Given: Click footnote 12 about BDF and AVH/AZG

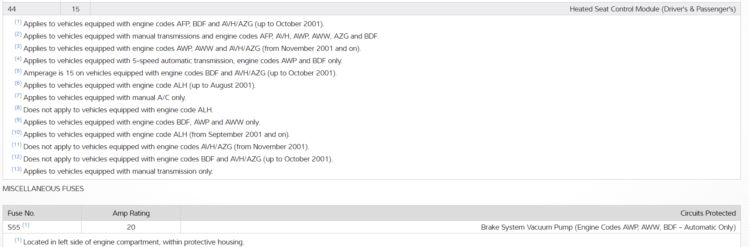Looking at the screenshot, I should pos(178,159).
